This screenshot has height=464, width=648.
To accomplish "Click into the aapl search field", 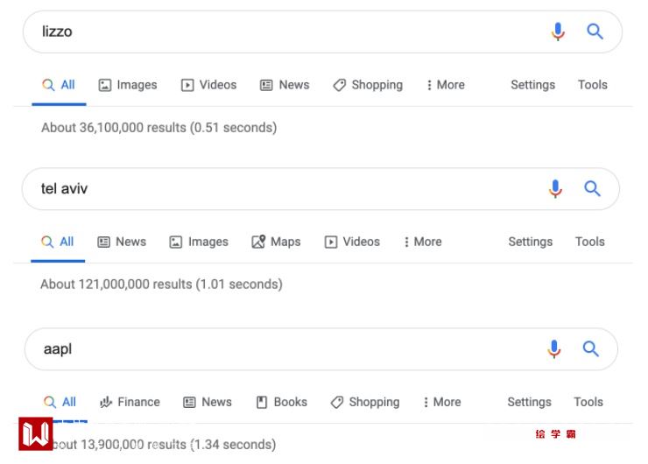I will tap(280, 349).
